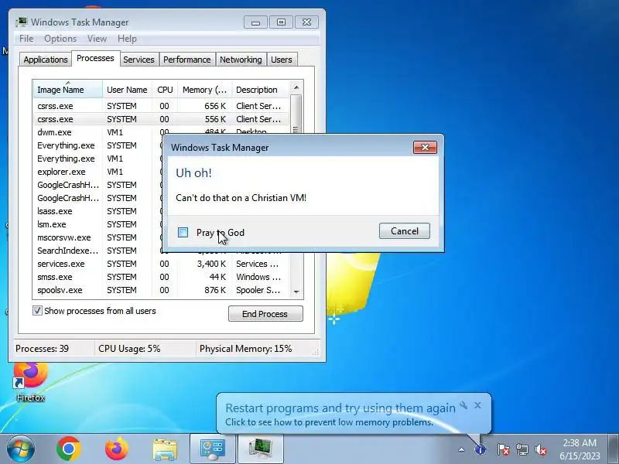Image resolution: width=619 pixels, height=464 pixels.
Task: Click the Show desktop strip
Action: pyautogui.click(x=614, y=449)
